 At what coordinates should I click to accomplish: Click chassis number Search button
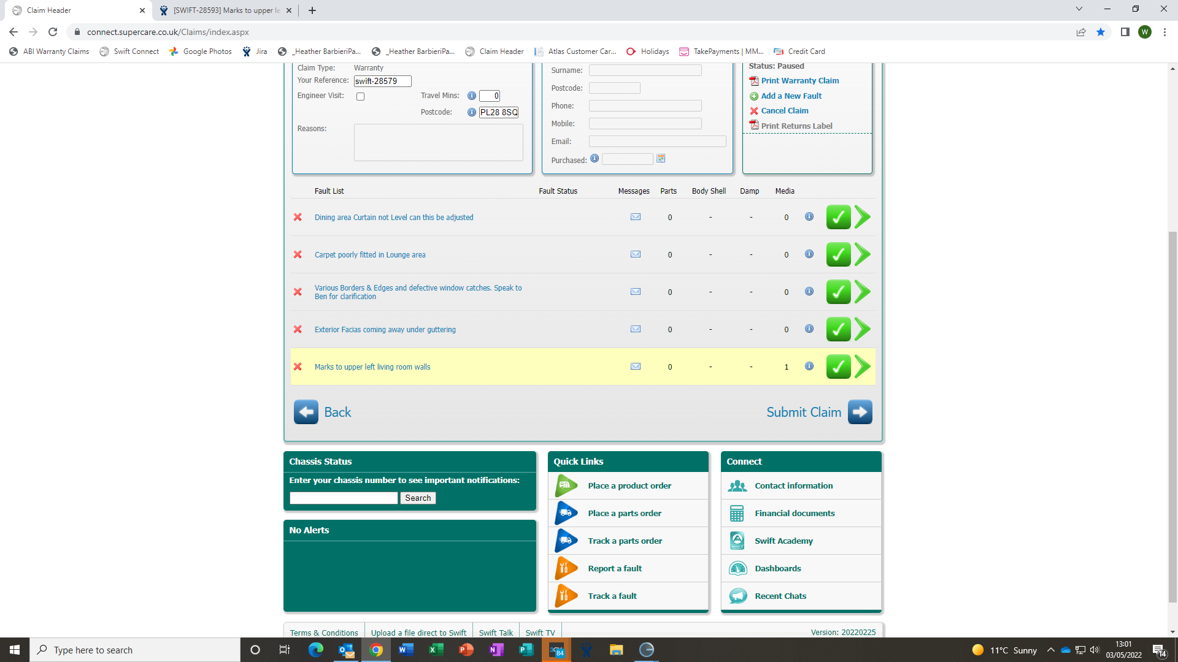pos(417,498)
